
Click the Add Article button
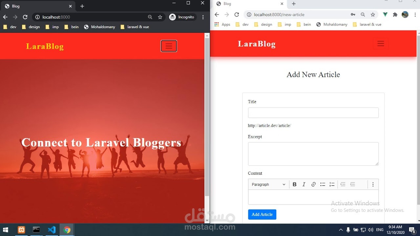point(262,214)
